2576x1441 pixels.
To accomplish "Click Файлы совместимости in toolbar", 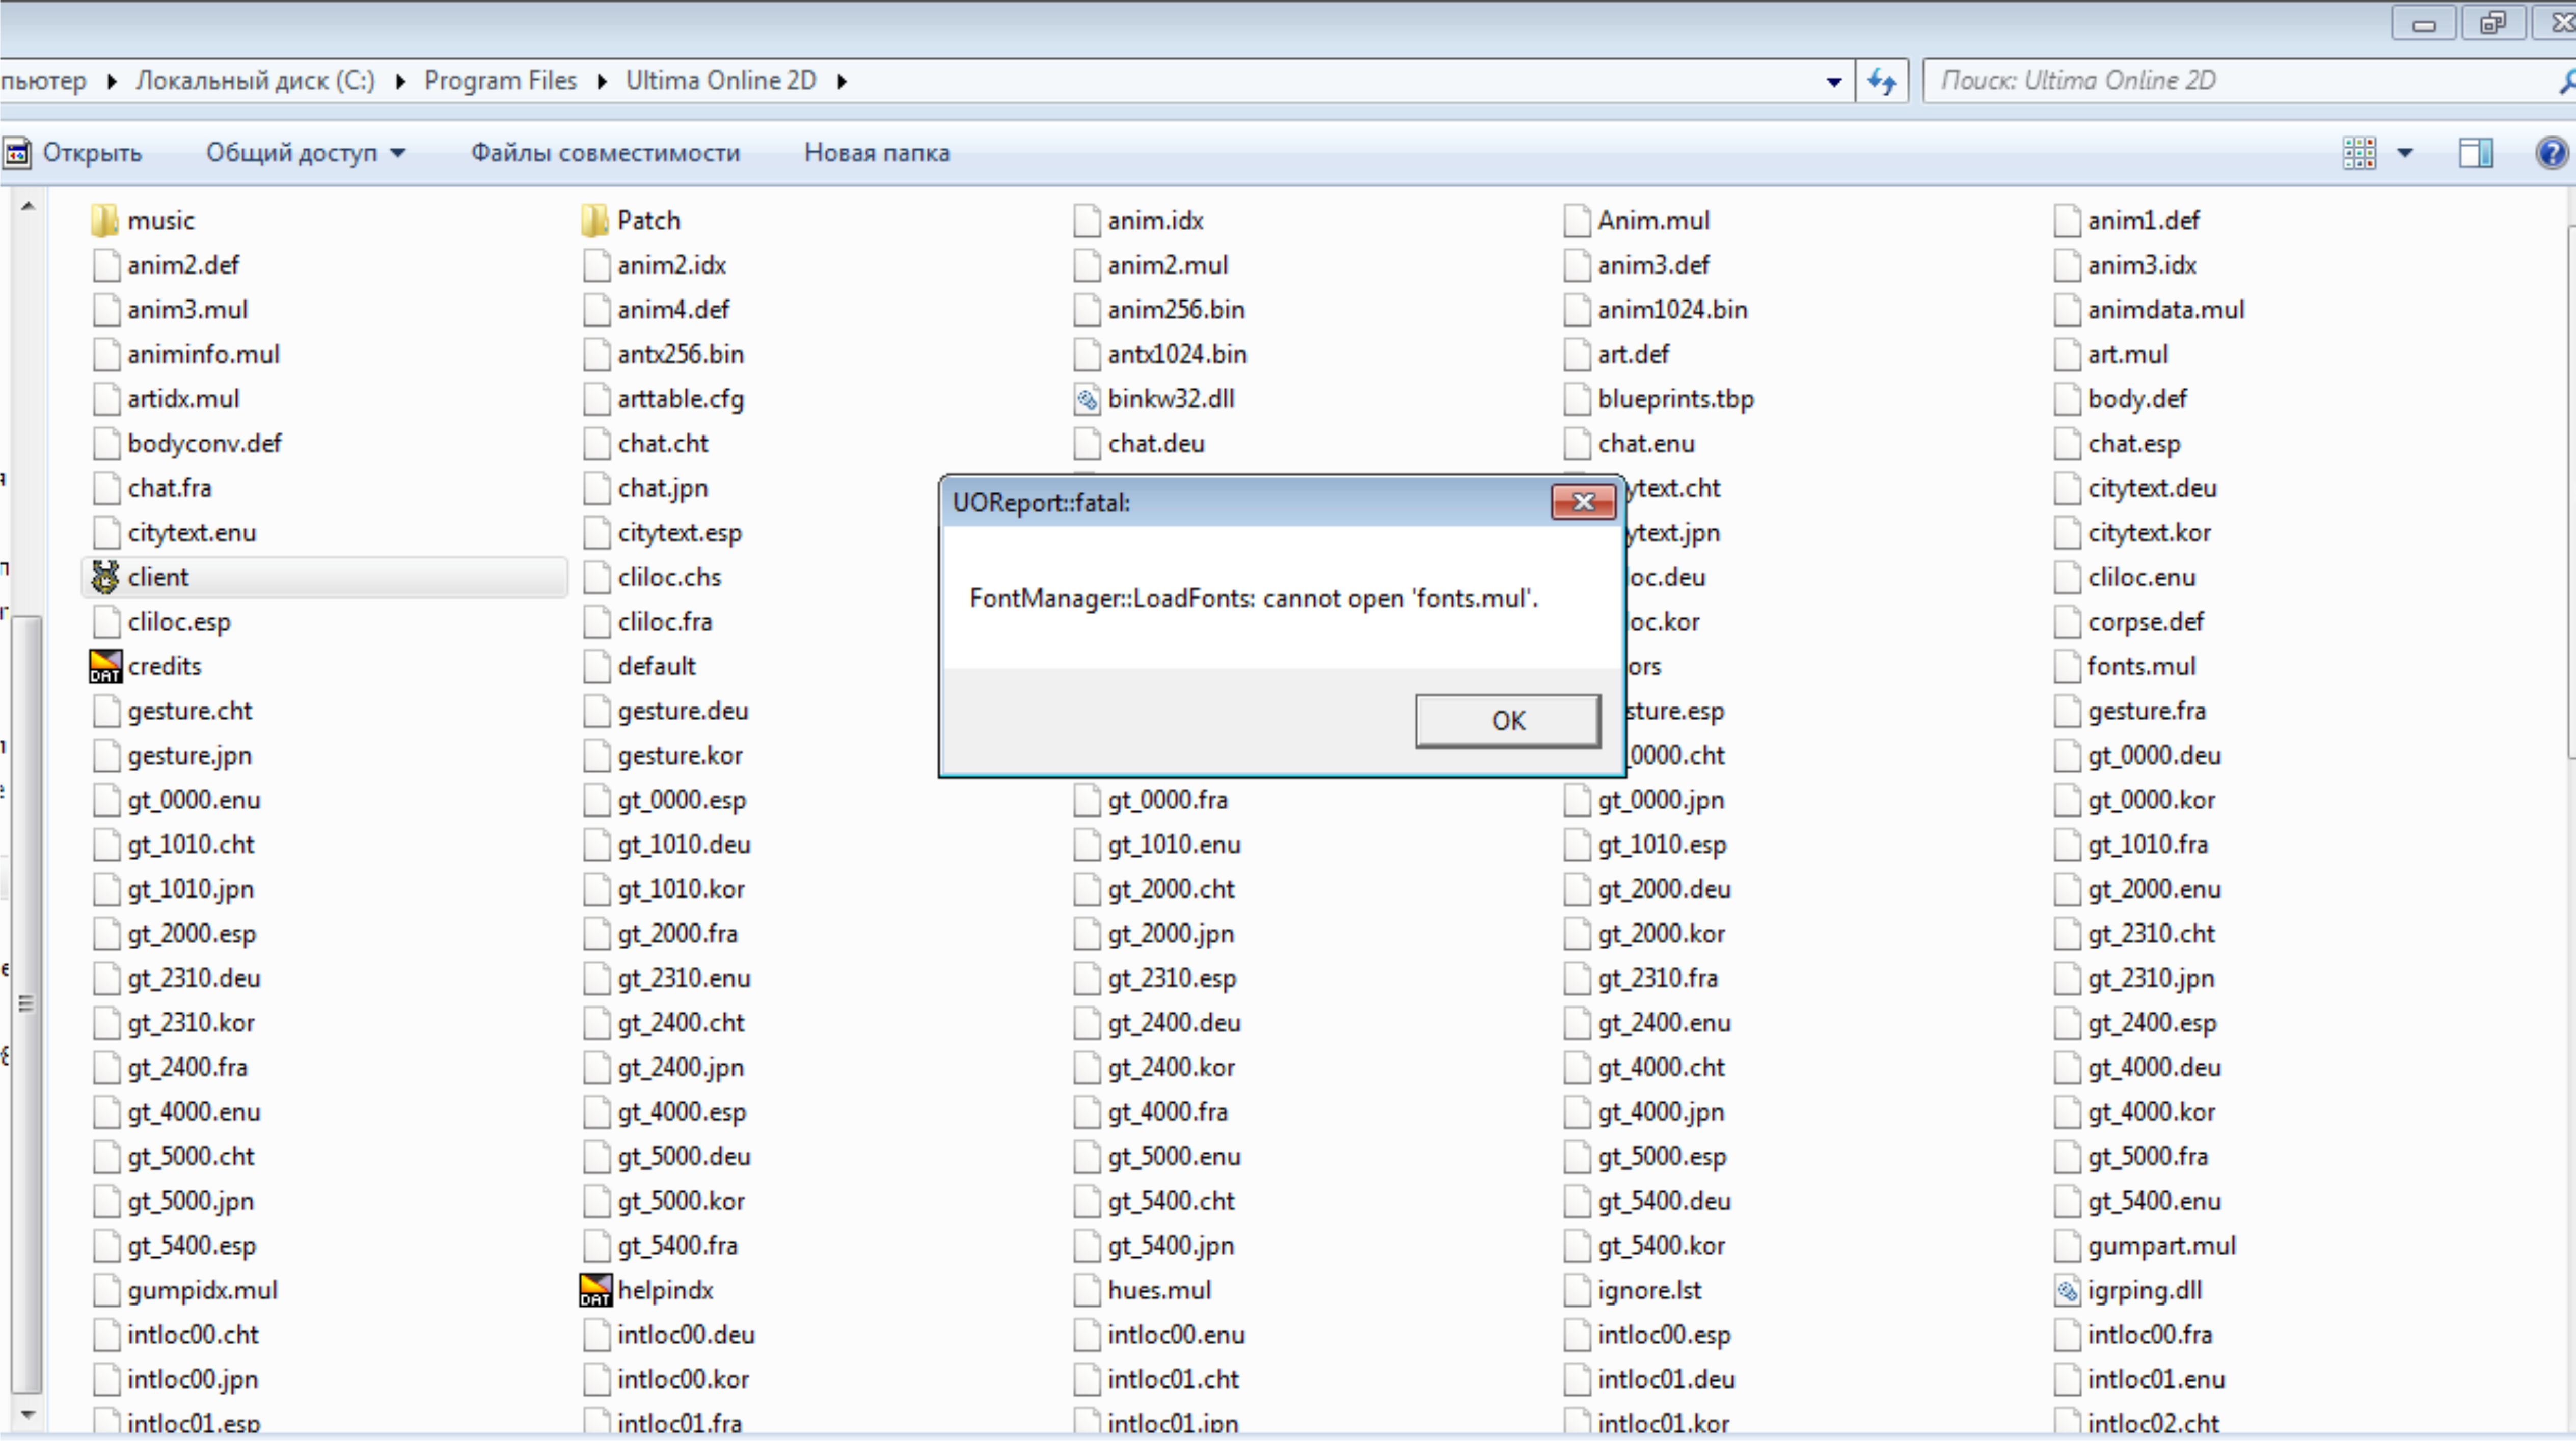I will (605, 153).
